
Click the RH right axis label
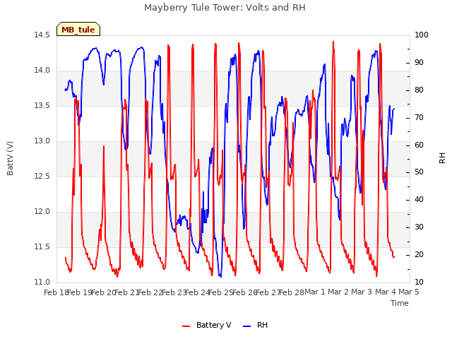pos(442,158)
